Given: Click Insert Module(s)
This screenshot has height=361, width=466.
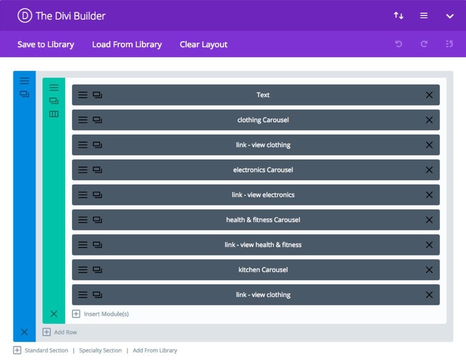Looking at the screenshot, I should (x=101, y=314).
